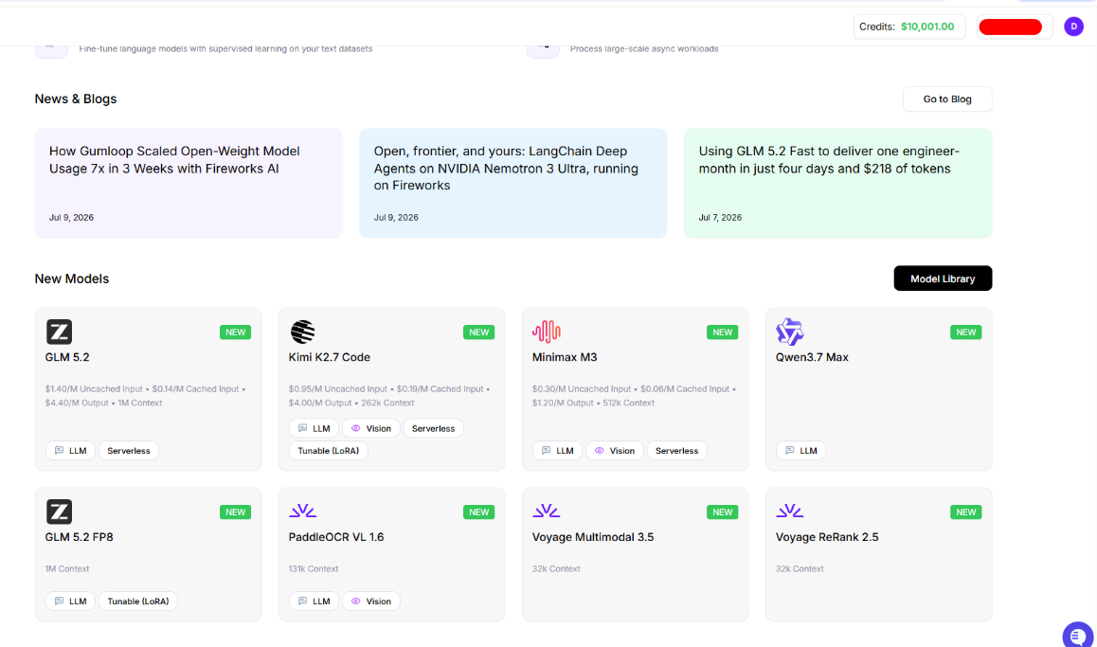Viewport: 1097px width, 647px height.
Task: Click the NEW badge on GLM 5.2 FP8
Action: tap(235, 512)
